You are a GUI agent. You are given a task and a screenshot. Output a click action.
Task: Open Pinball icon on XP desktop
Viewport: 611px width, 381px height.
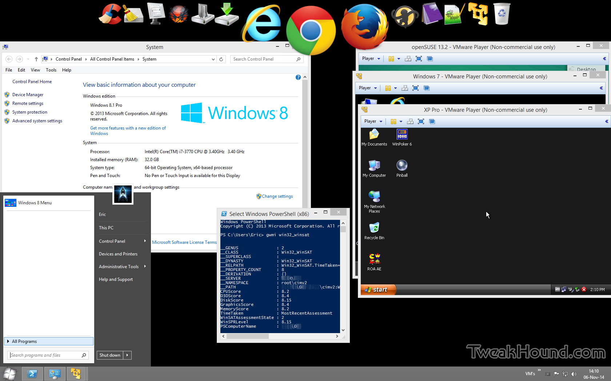[x=402, y=169]
